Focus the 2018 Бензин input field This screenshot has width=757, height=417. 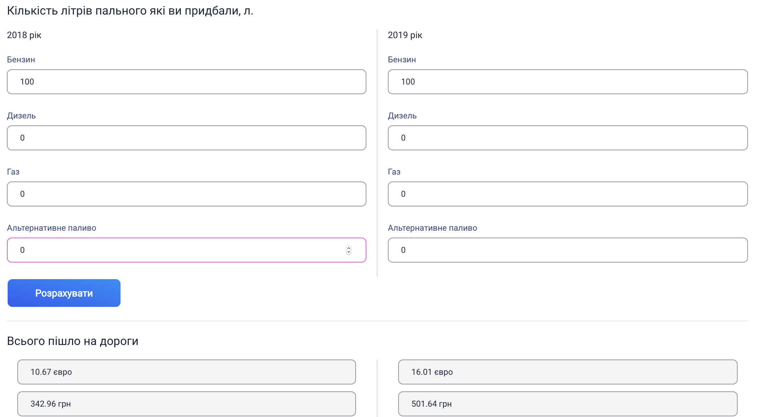[186, 82]
